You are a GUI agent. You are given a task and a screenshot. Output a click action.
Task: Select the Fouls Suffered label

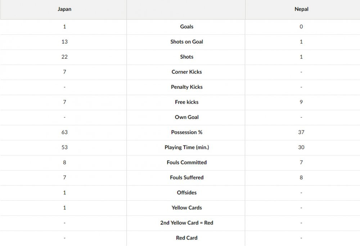coord(186,177)
